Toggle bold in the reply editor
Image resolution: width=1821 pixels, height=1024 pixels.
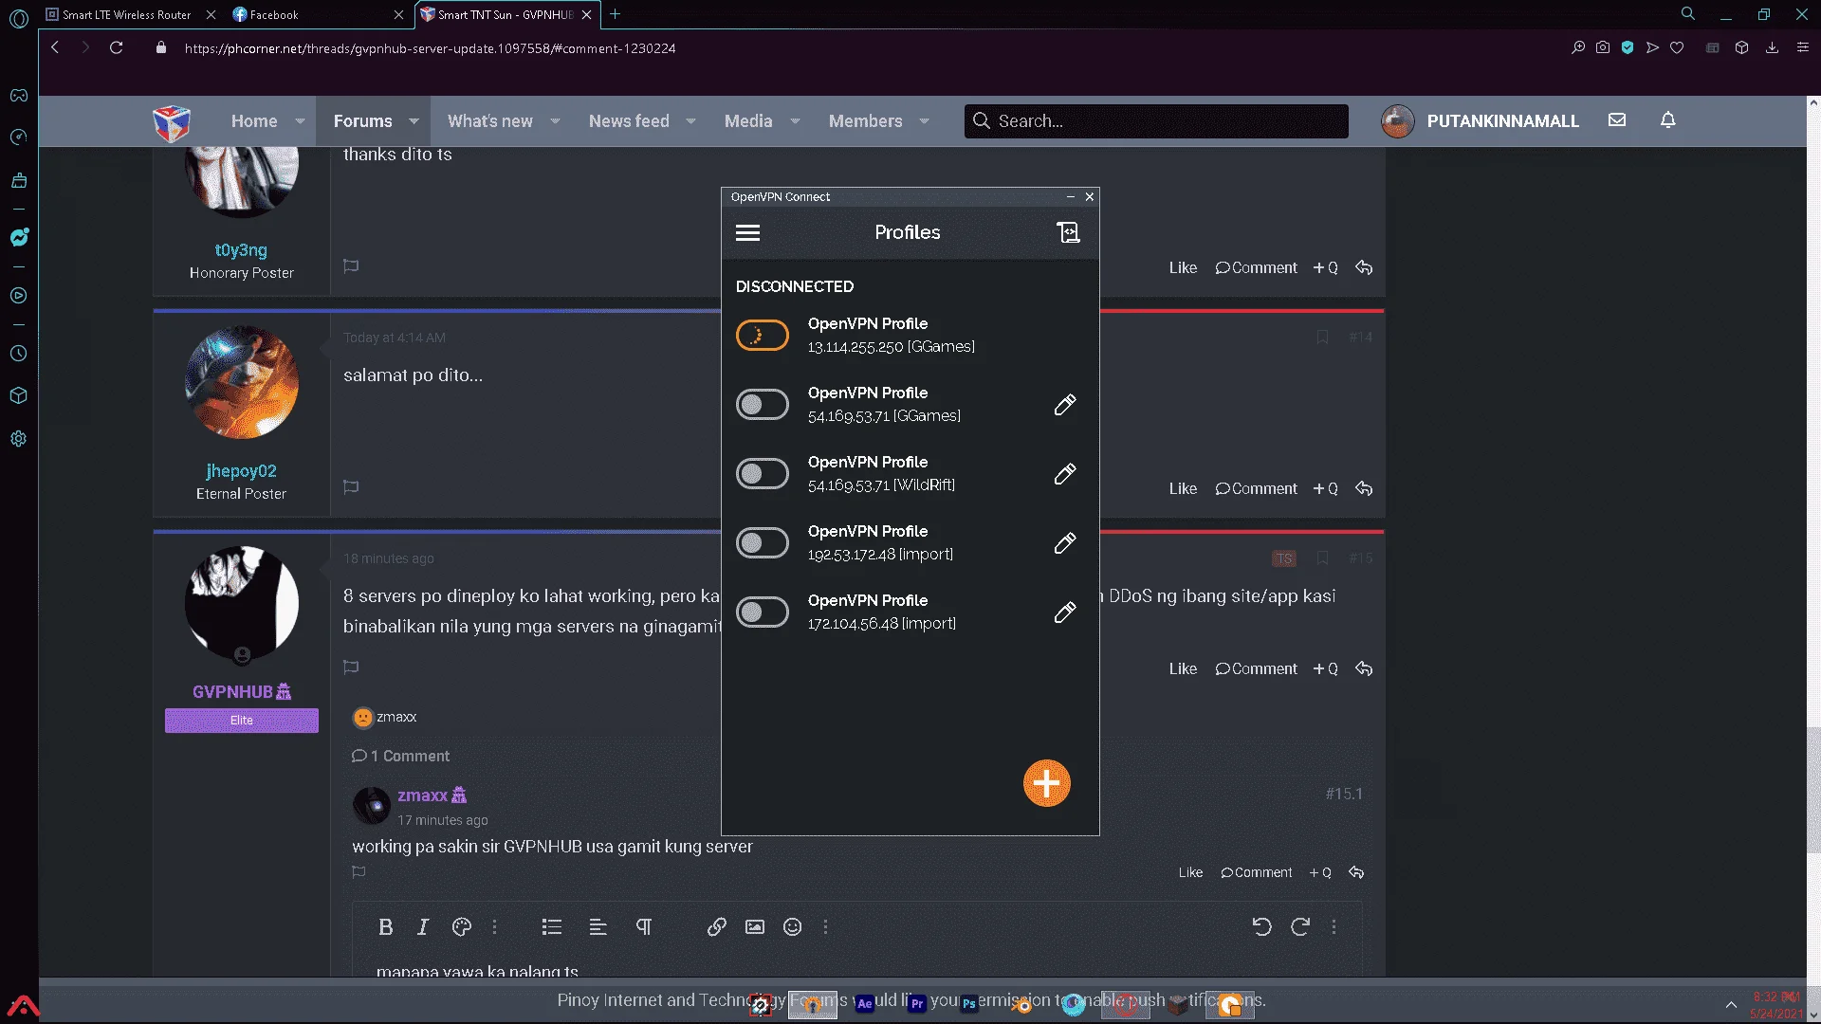point(385,927)
